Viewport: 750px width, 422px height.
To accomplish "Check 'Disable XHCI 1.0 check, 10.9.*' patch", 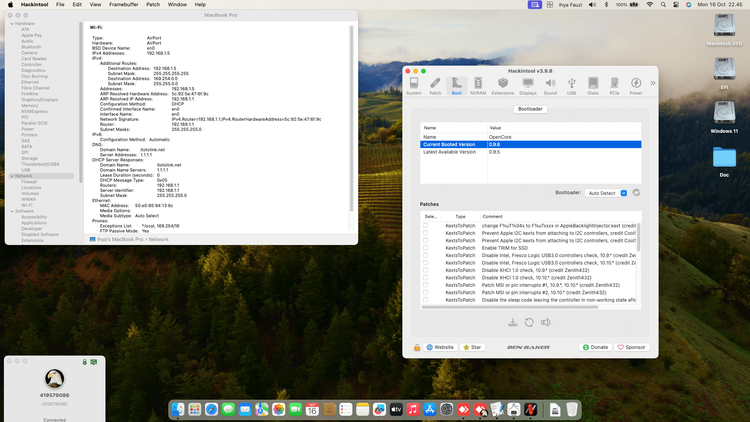I will coord(425,270).
